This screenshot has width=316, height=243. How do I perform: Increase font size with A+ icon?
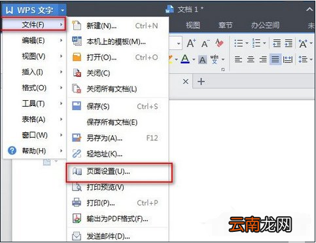pyautogui.click(x=191, y=43)
